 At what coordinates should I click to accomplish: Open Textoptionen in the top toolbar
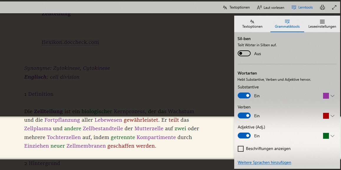pyautogui.click(x=236, y=7)
